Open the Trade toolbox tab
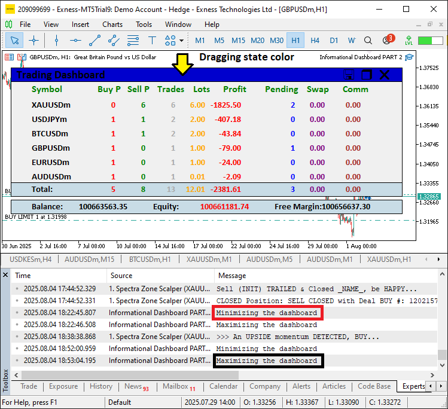448x409 pixels. click(x=29, y=386)
